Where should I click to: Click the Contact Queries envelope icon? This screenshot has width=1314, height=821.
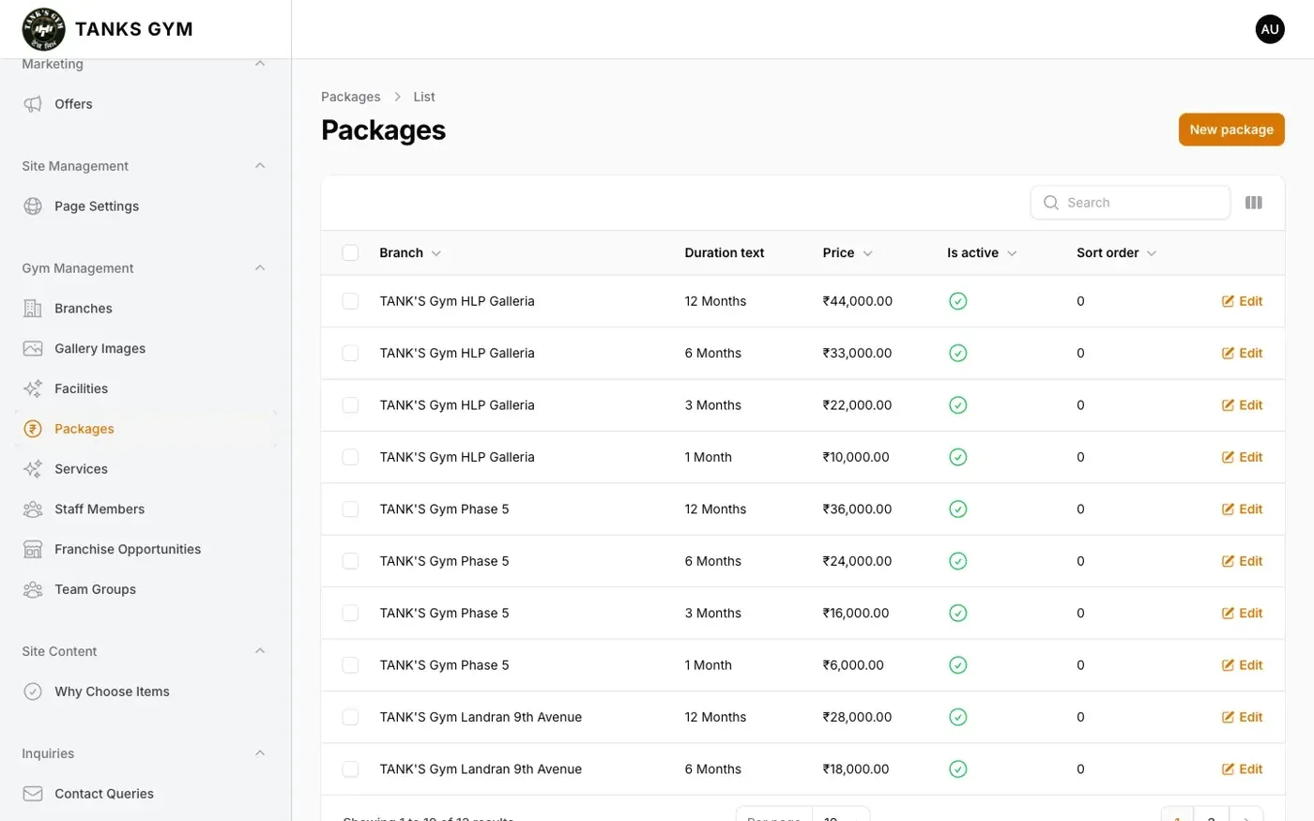[33, 794]
